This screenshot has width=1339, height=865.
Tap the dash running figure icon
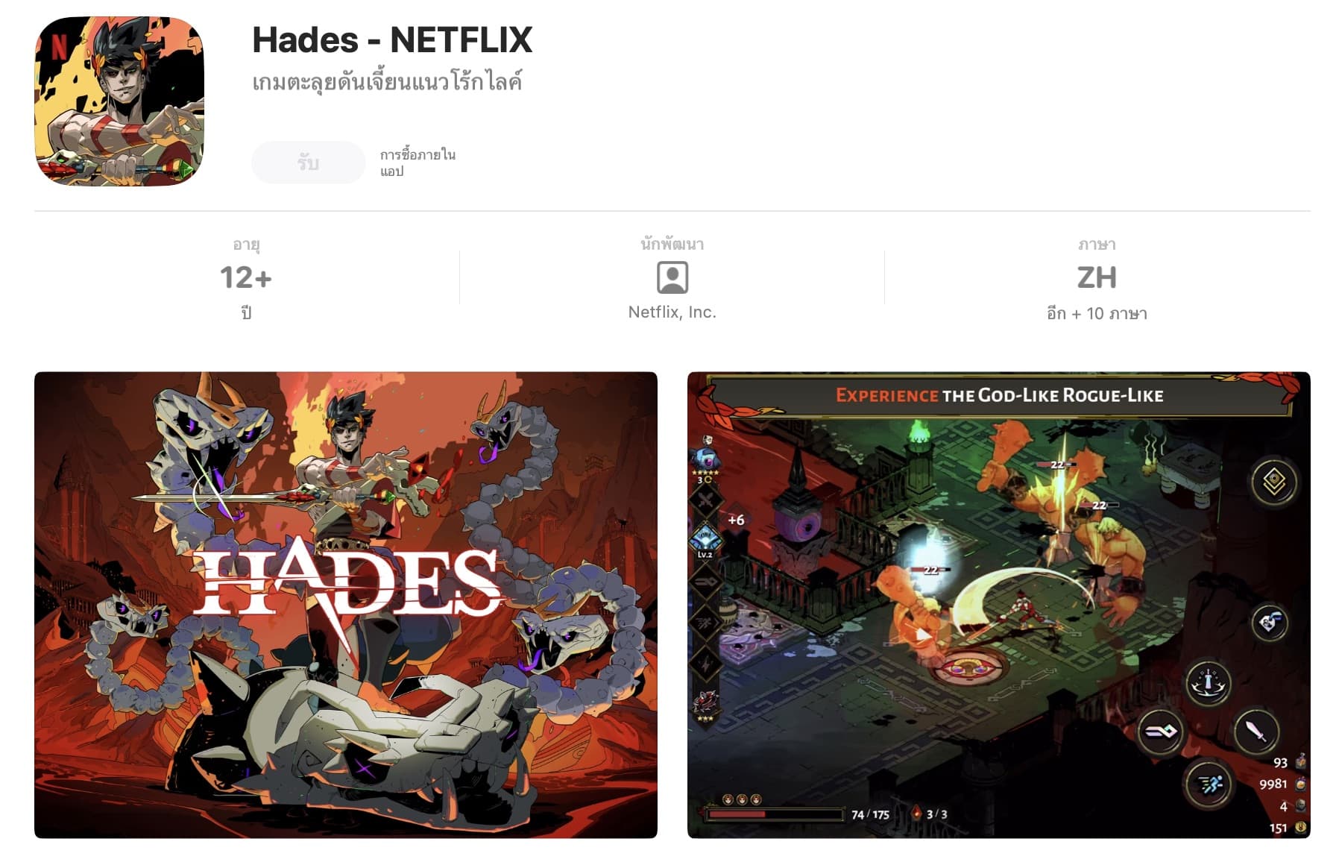(1208, 784)
